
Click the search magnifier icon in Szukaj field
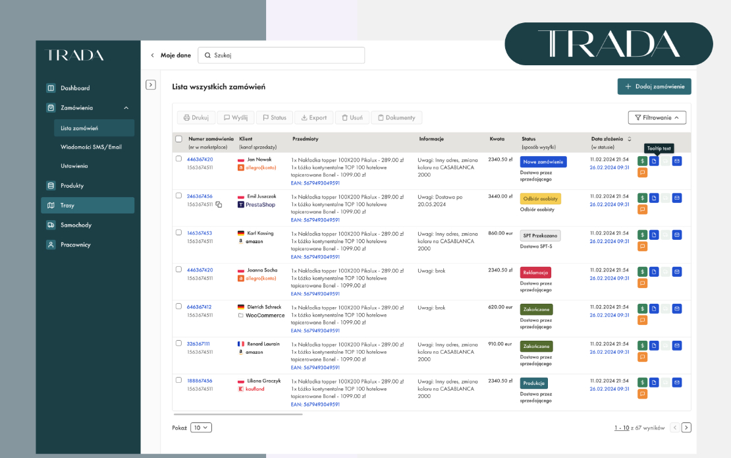tap(208, 55)
